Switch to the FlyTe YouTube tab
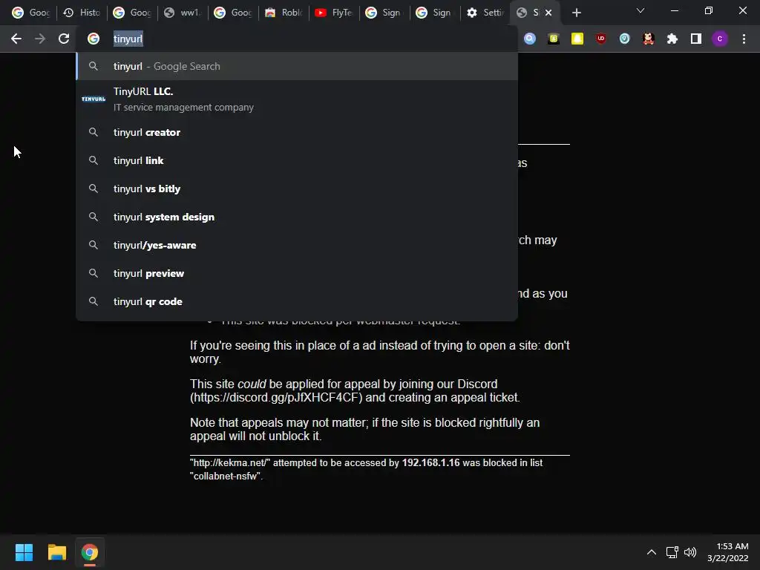 point(334,13)
